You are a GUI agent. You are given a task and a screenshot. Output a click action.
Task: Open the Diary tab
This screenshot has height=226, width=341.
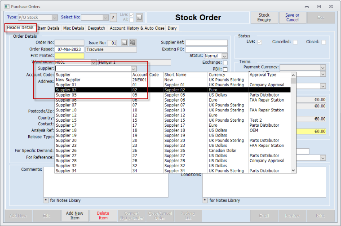pyautogui.click(x=172, y=28)
